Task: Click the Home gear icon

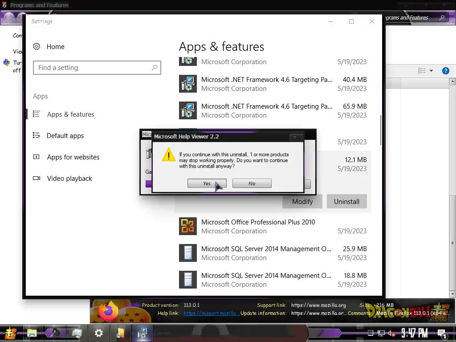Action: (37, 46)
